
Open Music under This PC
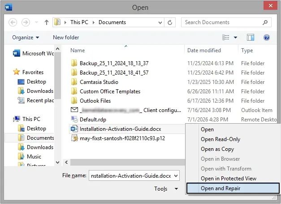pyautogui.click(x=30, y=156)
